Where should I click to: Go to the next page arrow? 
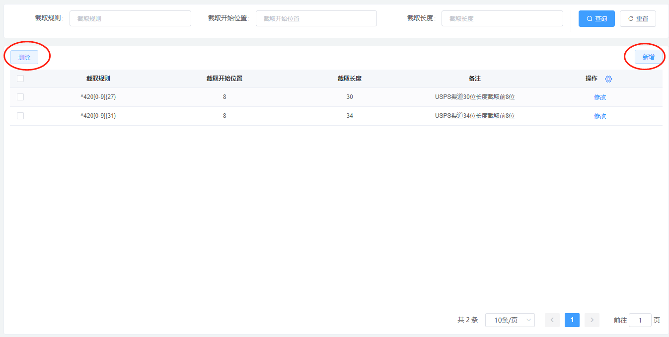coord(592,320)
